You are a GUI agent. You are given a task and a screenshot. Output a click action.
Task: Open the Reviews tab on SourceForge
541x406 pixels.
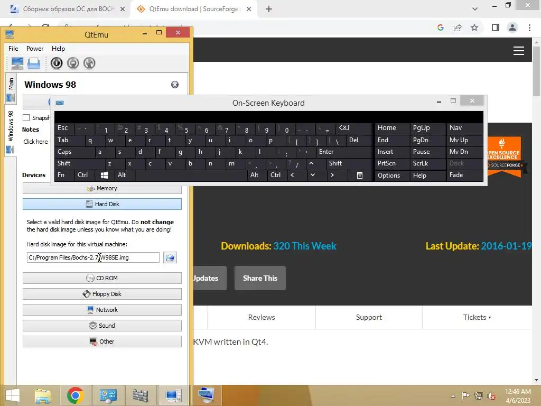click(x=262, y=317)
